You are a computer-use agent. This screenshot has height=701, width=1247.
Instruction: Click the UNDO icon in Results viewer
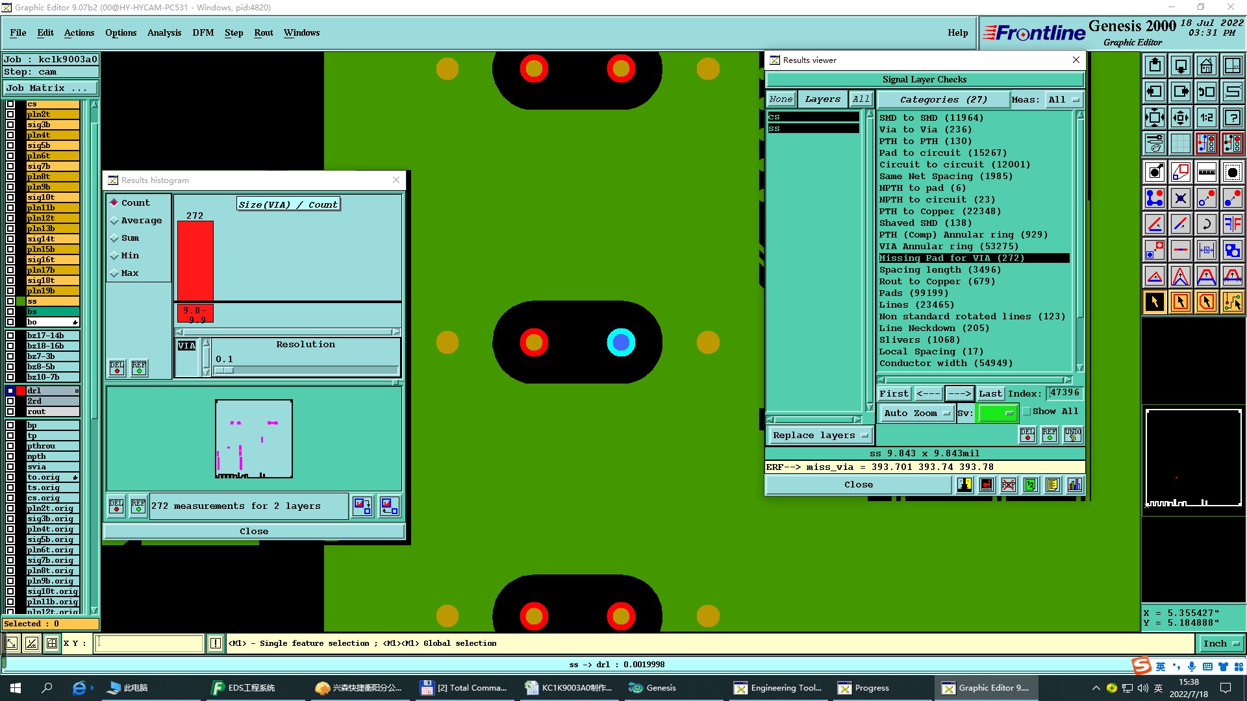point(1072,434)
